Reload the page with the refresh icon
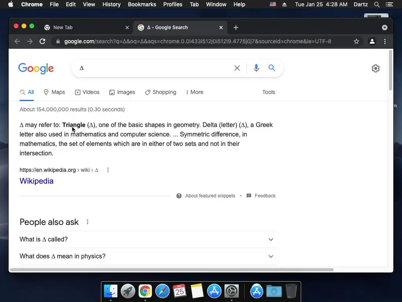Viewport: 402px width, 302px height. point(42,41)
